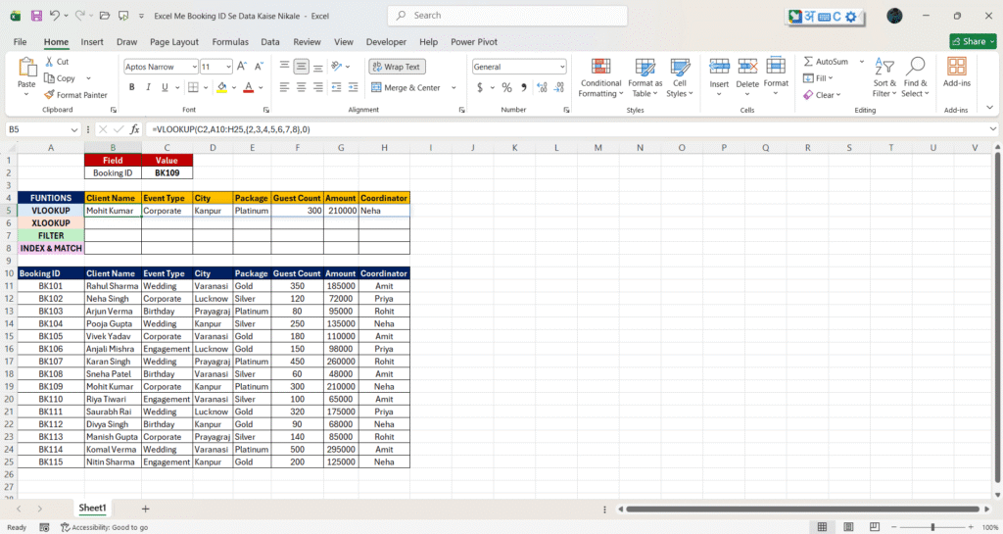This screenshot has width=1003, height=534.
Task: Open the Developer ribbon tab
Action: coord(386,41)
